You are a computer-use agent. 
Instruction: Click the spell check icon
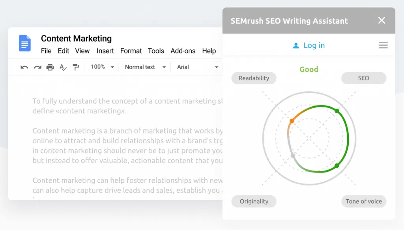tap(63, 67)
